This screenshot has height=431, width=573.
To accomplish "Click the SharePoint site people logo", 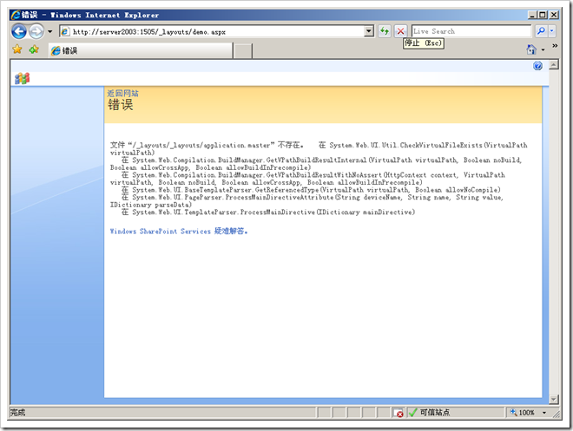I will point(22,78).
